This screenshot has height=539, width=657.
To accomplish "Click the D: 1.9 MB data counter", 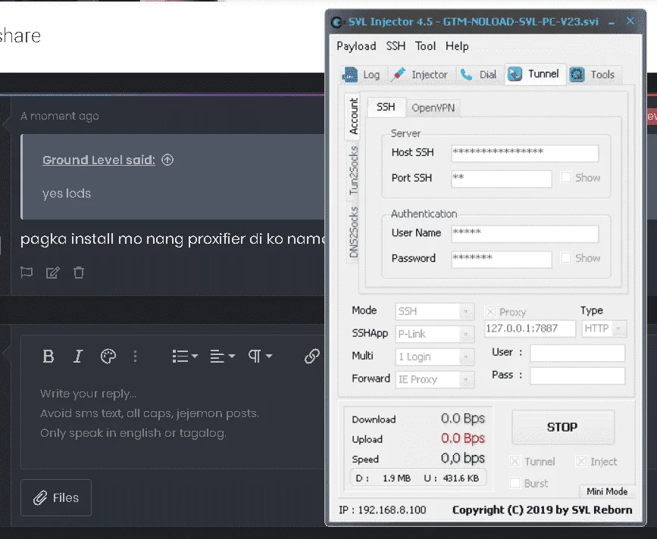I will click(383, 478).
